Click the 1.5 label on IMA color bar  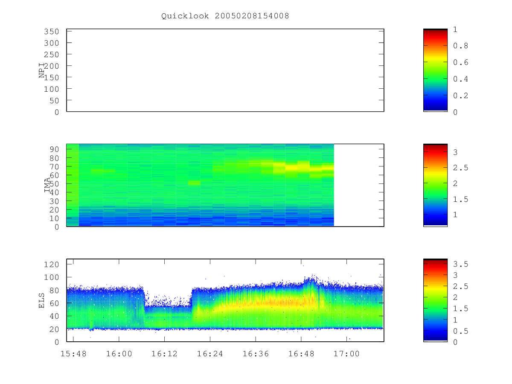point(460,199)
